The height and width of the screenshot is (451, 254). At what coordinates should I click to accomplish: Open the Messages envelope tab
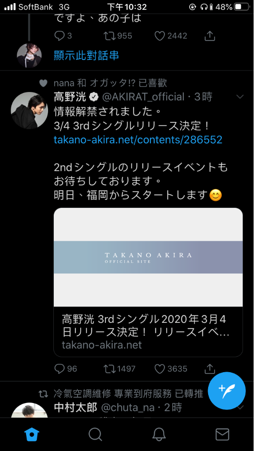(x=222, y=434)
